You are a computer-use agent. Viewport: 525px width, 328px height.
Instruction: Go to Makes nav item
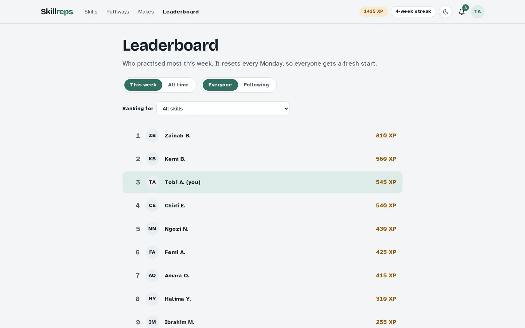click(146, 12)
